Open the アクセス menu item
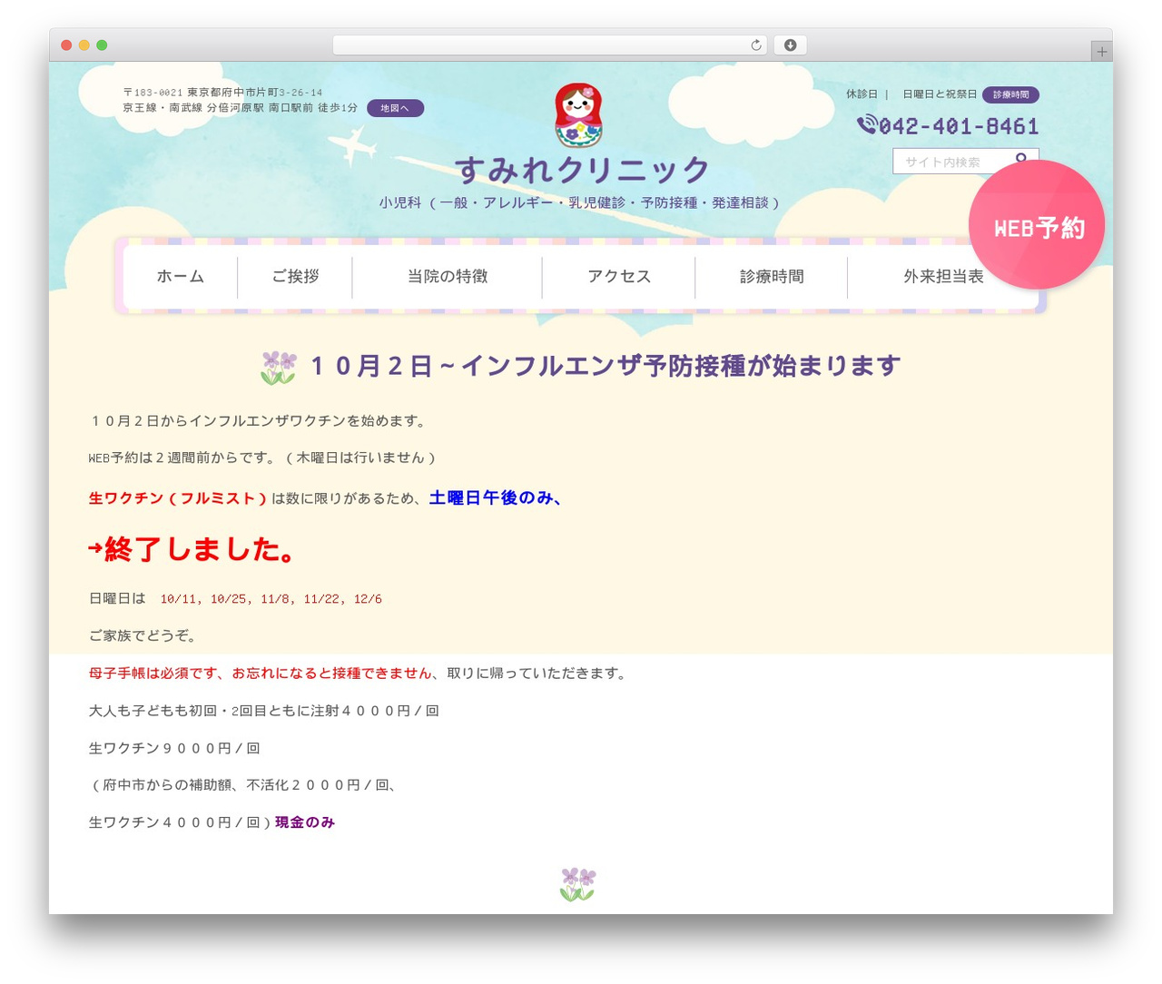1162x984 pixels. 619,277
